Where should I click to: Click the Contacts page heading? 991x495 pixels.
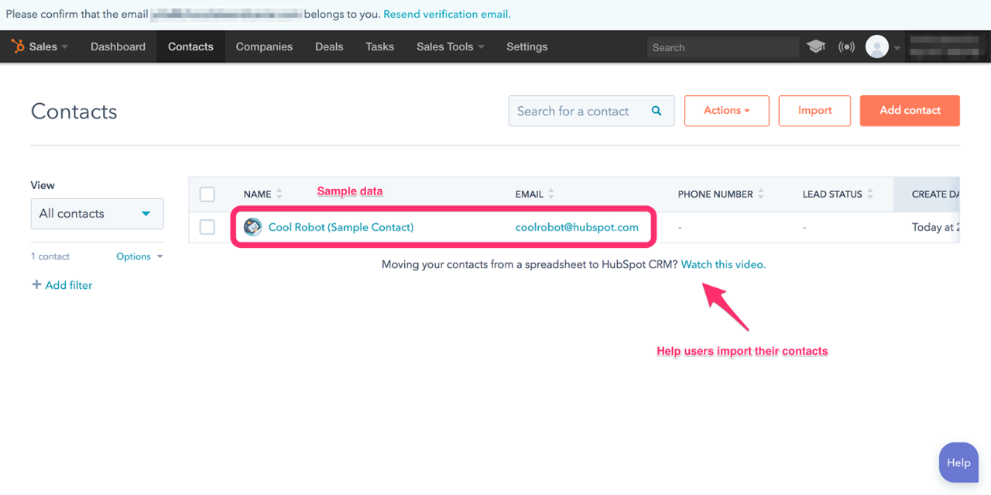74,112
